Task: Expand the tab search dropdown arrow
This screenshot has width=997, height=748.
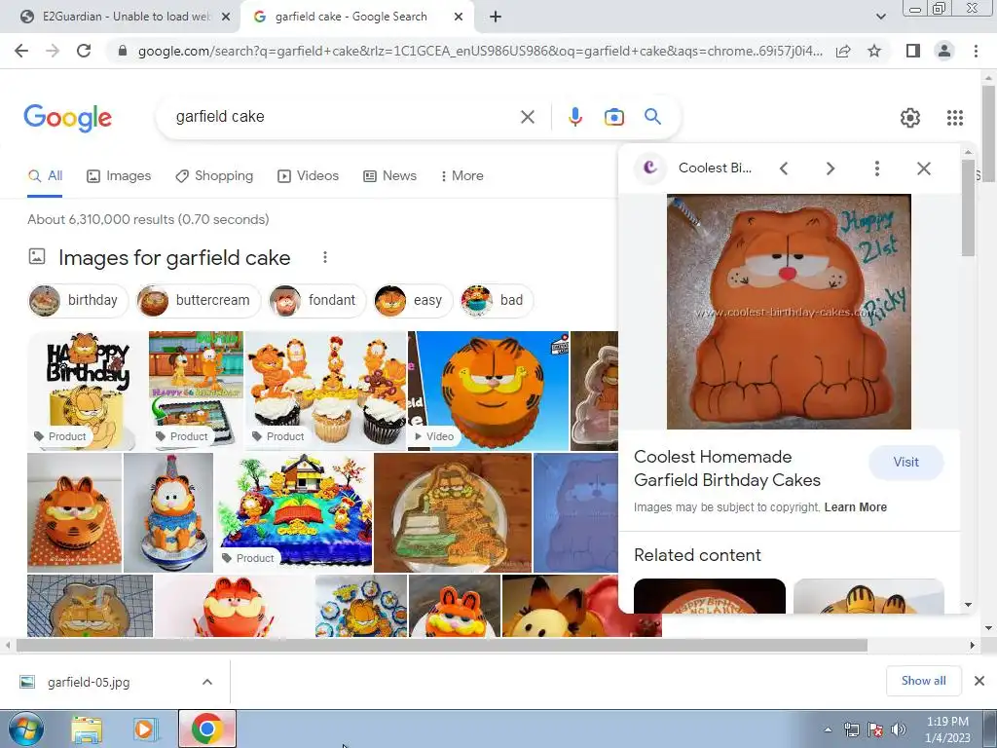Action: [x=880, y=17]
